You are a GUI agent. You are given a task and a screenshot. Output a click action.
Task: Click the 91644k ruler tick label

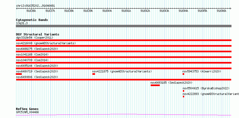[x=183, y=11]
